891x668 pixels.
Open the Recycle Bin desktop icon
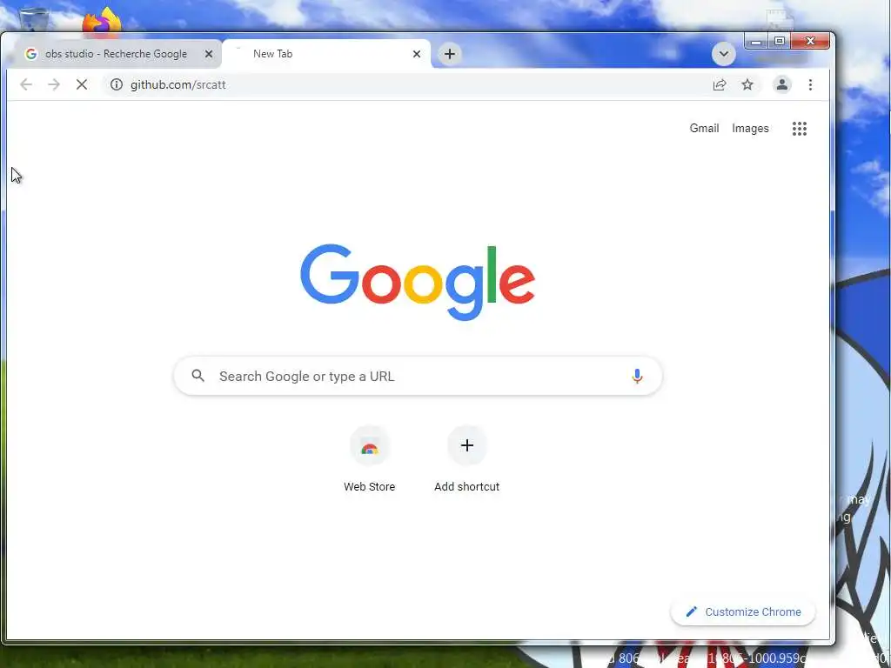[x=34, y=21]
